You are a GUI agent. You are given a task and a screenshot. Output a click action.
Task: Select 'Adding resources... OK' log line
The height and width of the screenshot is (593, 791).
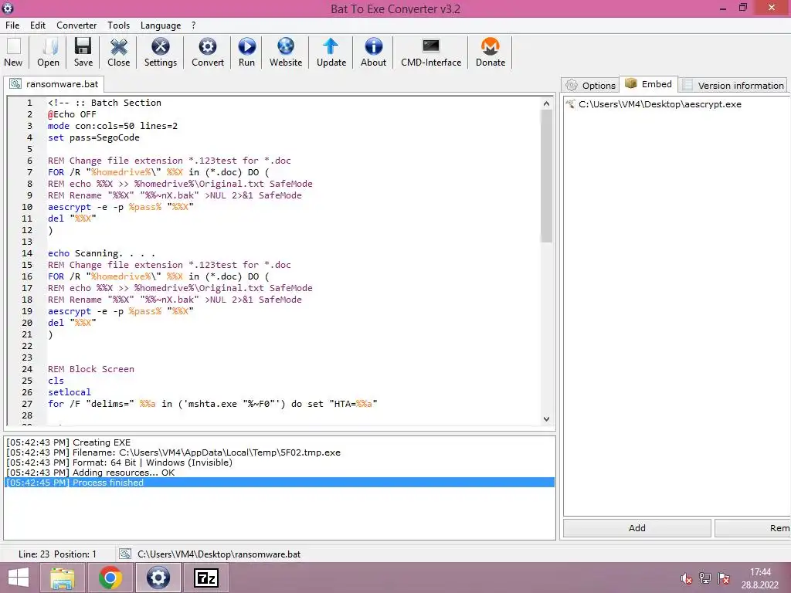[x=280, y=473]
